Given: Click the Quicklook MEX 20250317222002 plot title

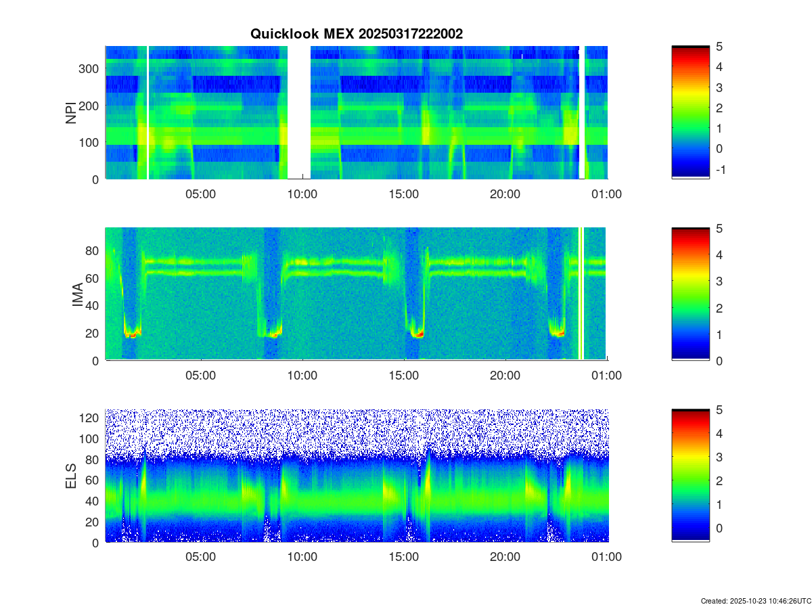Looking at the screenshot, I should click(356, 34).
